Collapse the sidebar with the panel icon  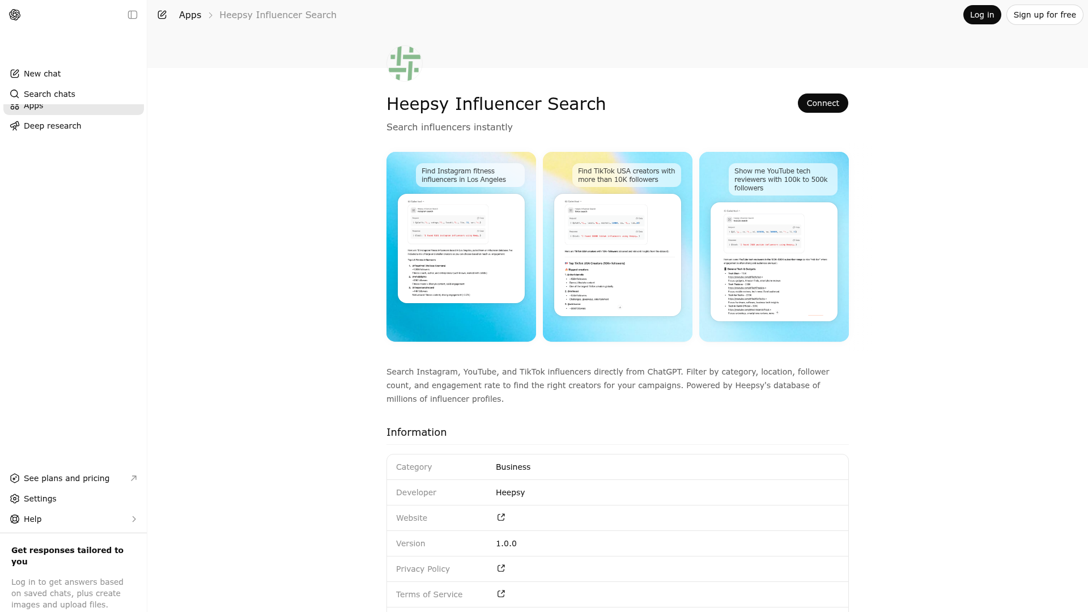pos(133,15)
